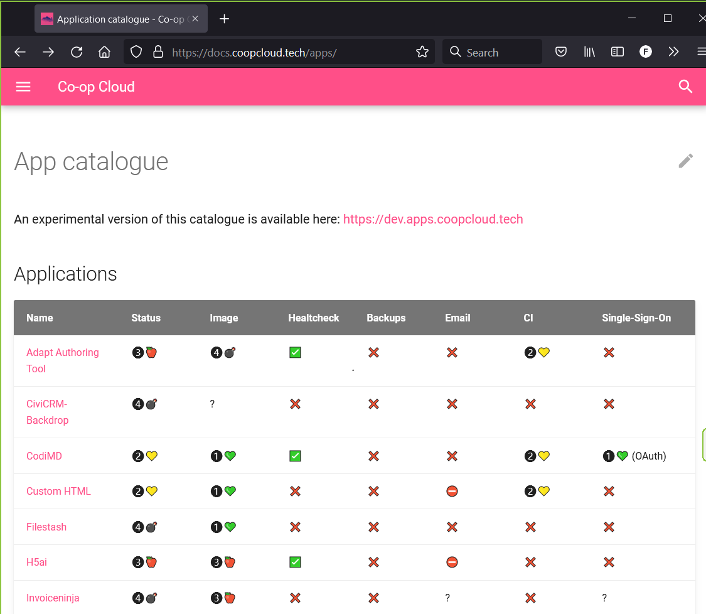Image resolution: width=706 pixels, height=614 pixels.
Task: Click the (OAuth) label in CodiMD row
Action: pyautogui.click(x=649, y=456)
